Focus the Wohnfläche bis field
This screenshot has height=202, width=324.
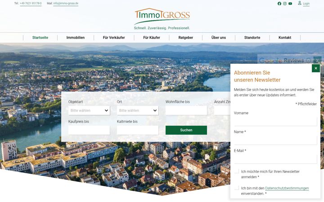186,110
